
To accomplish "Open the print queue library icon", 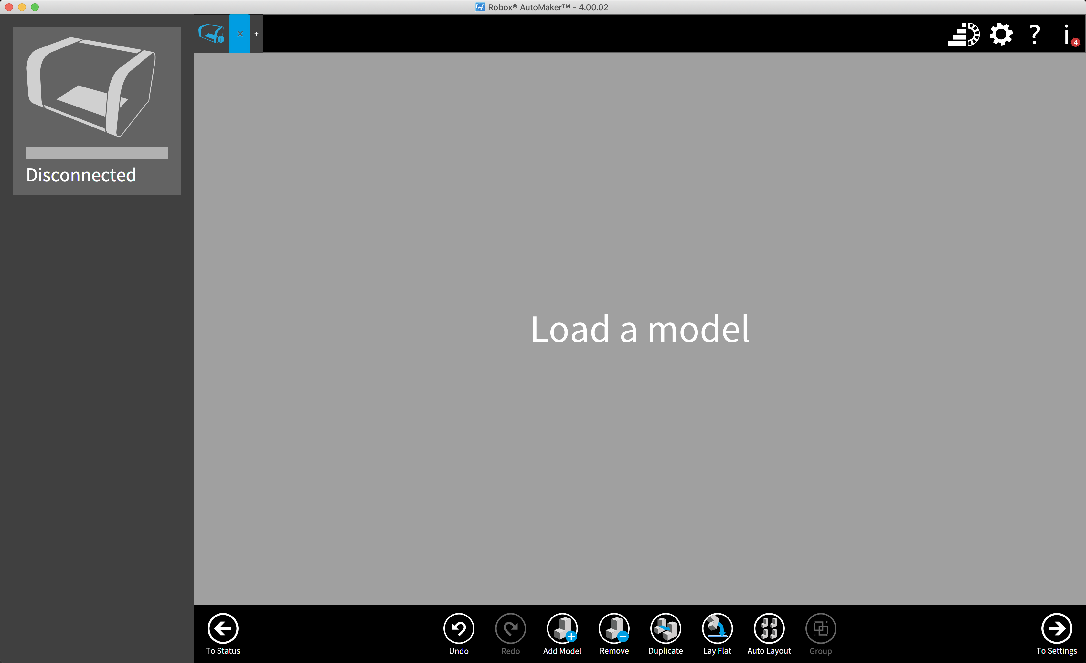I will click(x=964, y=34).
